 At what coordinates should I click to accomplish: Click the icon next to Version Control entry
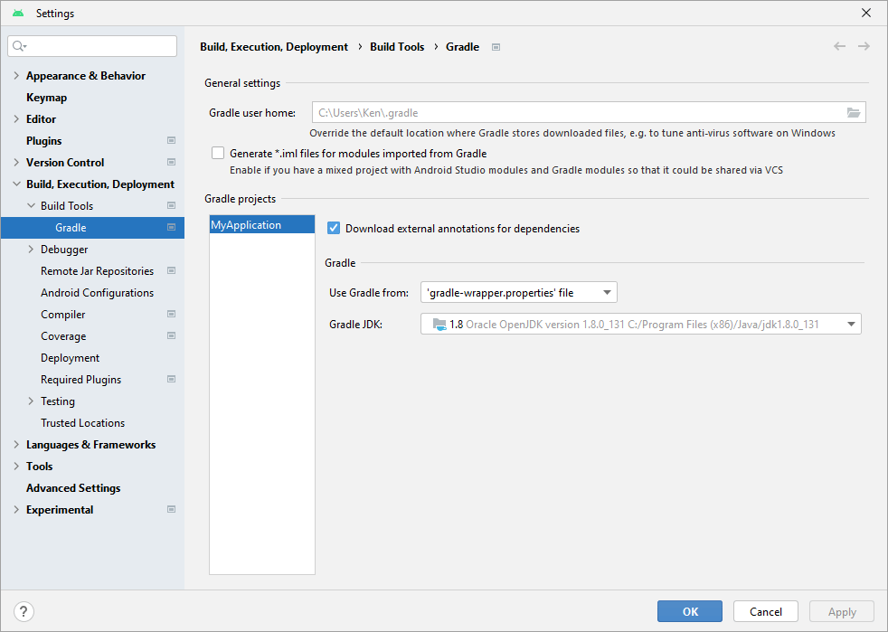point(171,162)
